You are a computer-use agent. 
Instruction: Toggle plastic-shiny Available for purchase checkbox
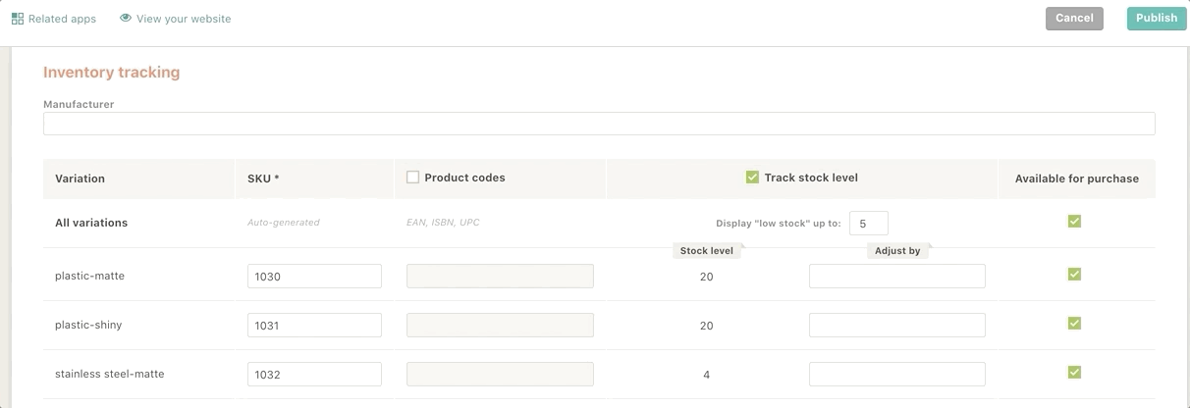1074,324
